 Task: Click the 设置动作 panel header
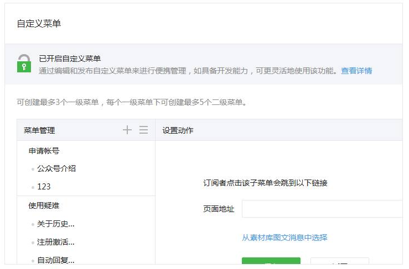(x=178, y=130)
